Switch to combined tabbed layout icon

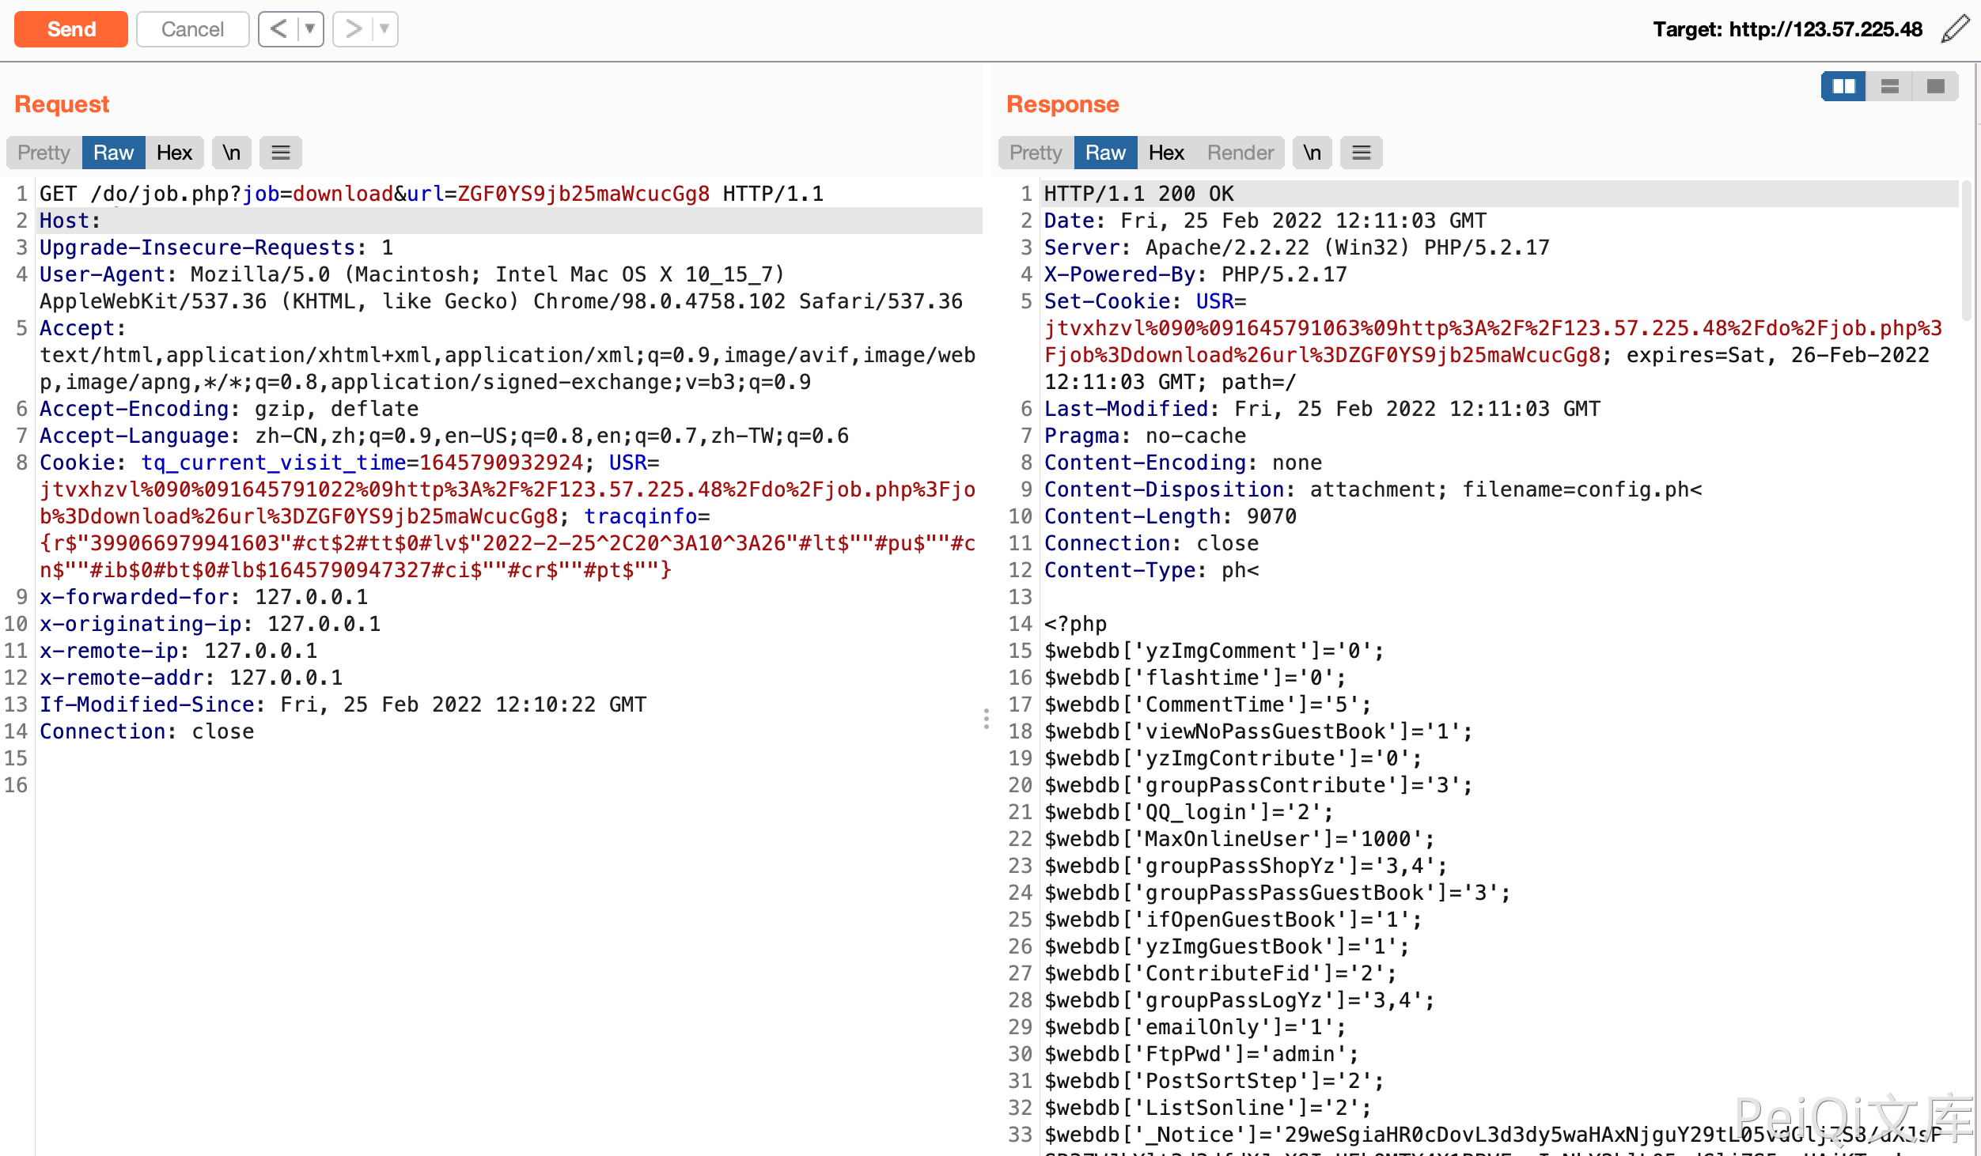point(1935,86)
